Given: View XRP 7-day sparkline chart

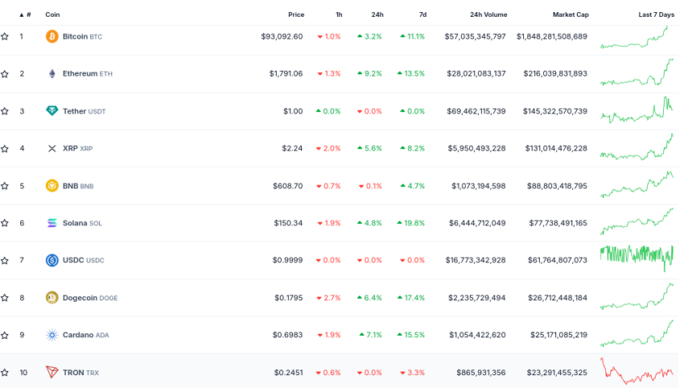Looking at the screenshot, I should pos(637,147).
